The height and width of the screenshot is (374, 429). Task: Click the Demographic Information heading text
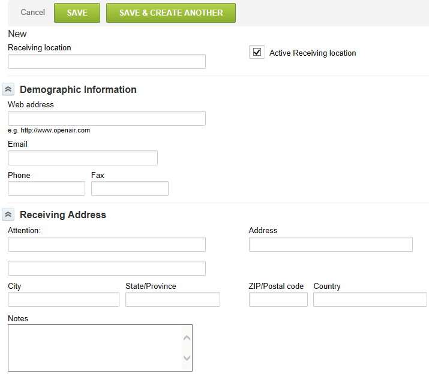78,90
